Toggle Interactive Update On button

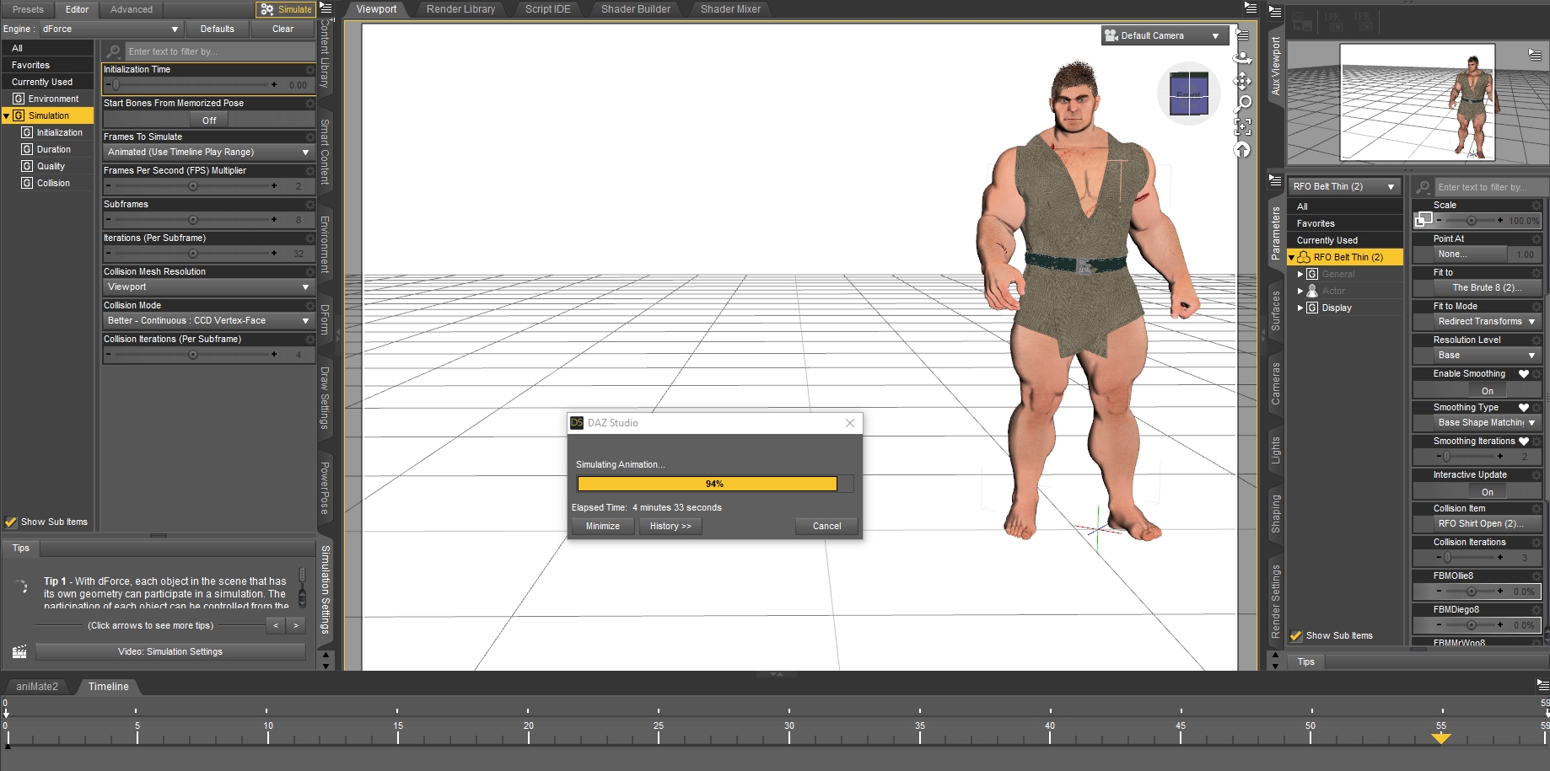[x=1487, y=492]
